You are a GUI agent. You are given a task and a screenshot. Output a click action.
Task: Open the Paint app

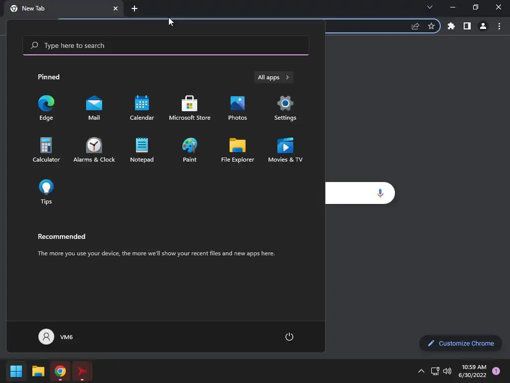[x=190, y=150]
